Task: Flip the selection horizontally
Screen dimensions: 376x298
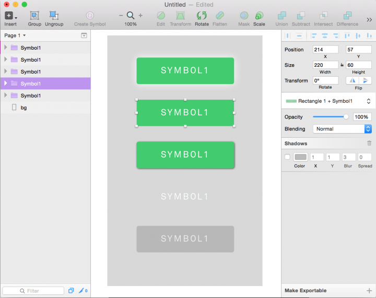Action: pos(352,80)
